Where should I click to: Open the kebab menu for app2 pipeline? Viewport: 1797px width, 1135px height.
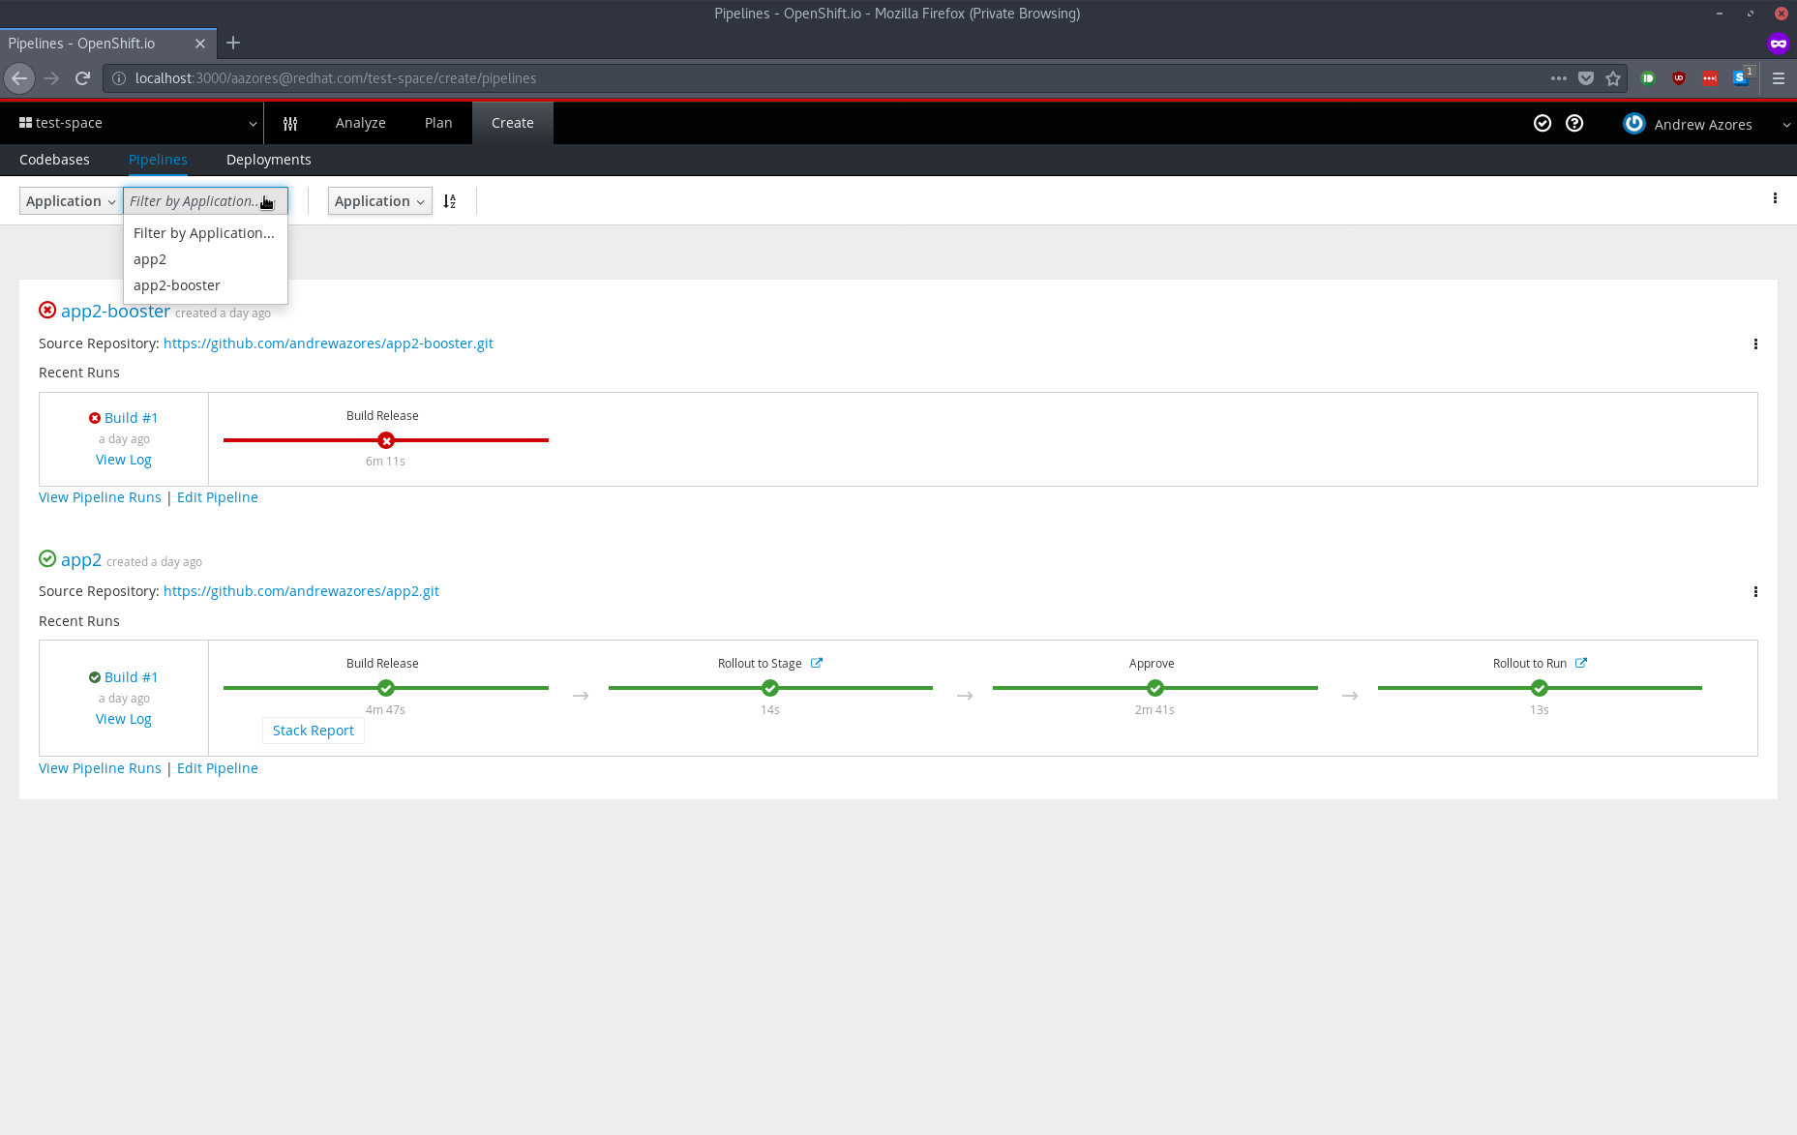[1756, 591]
